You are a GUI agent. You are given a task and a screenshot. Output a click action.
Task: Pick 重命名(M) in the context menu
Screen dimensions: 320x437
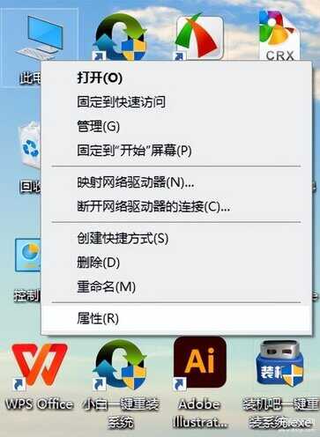point(176,286)
